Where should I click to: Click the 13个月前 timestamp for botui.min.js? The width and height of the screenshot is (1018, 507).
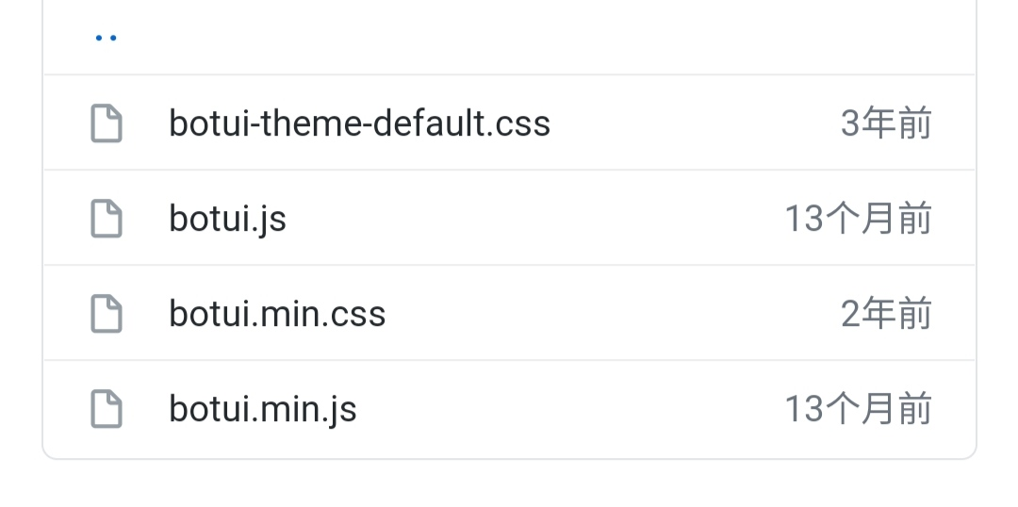tap(858, 409)
